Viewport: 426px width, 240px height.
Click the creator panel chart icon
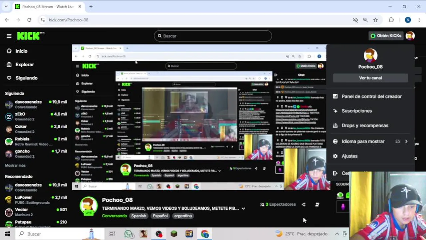point(335,96)
